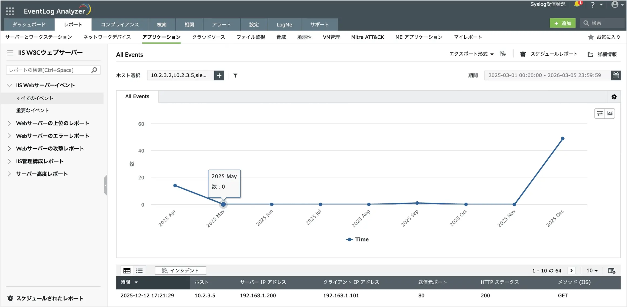Select the All Events chart tab
The width and height of the screenshot is (627, 307).
point(137,96)
